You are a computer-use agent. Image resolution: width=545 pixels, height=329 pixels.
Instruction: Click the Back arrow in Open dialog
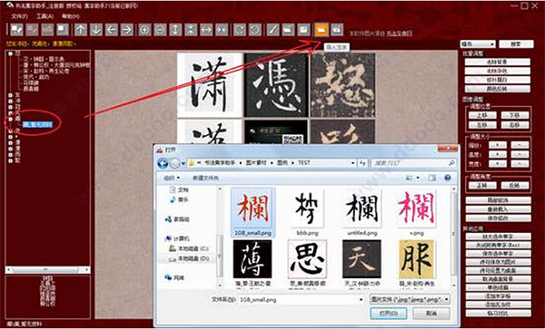tap(163, 163)
